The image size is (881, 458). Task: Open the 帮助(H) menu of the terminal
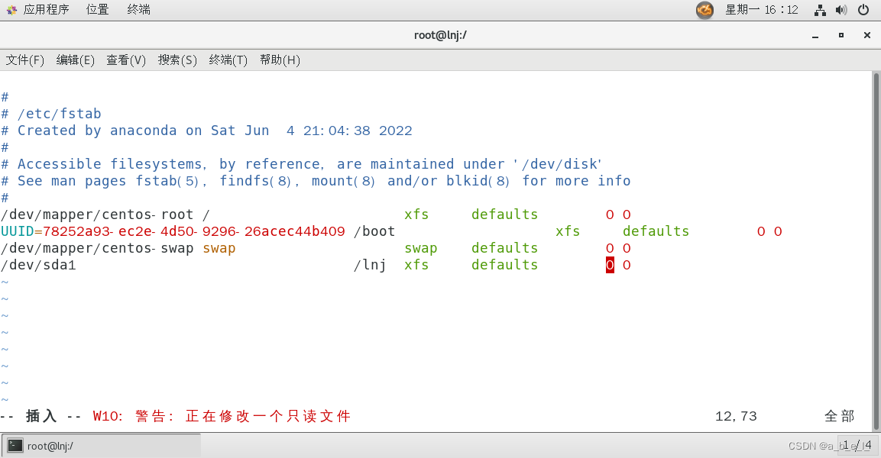[280, 60]
